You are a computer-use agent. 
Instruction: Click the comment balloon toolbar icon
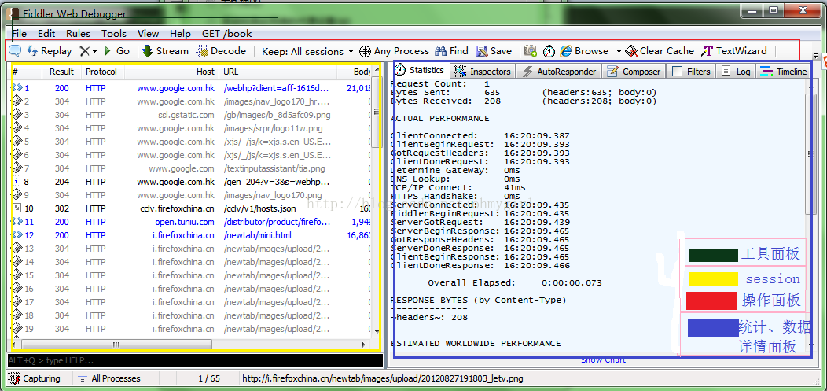(15, 51)
